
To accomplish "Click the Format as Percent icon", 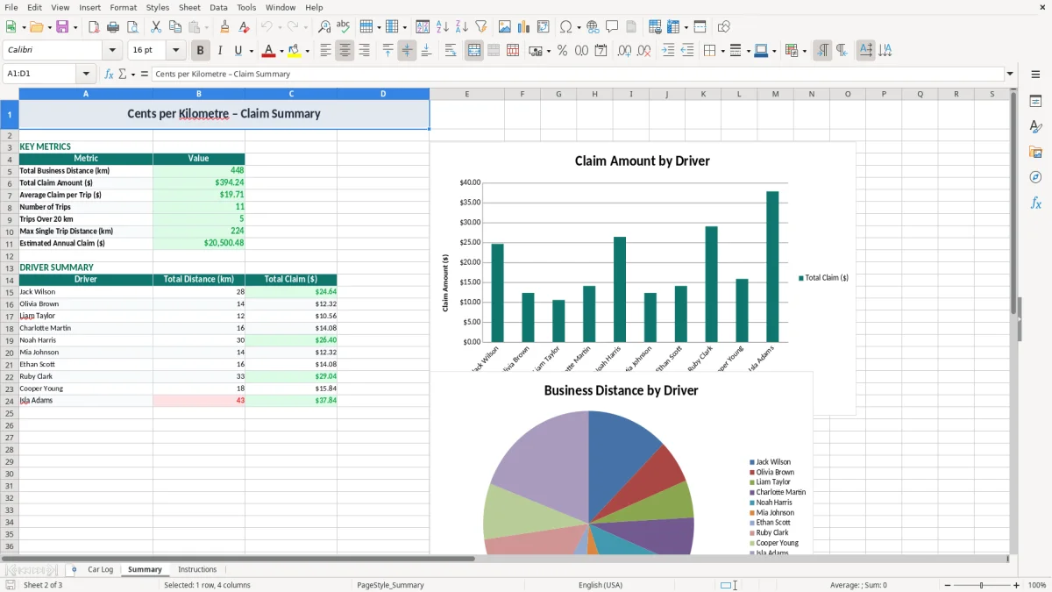I will click(x=562, y=51).
